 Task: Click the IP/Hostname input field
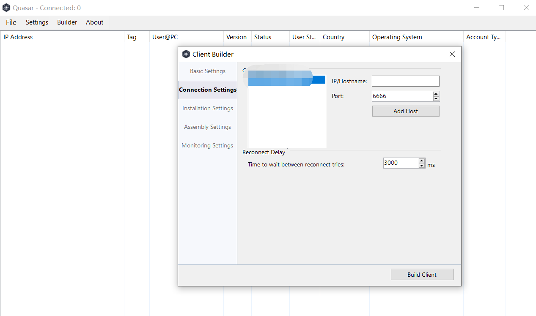pos(405,81)
